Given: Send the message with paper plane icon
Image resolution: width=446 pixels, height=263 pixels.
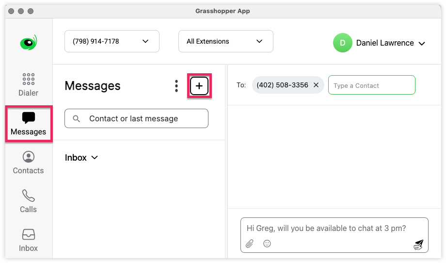Looking at the screenshot, I should 418,245.
